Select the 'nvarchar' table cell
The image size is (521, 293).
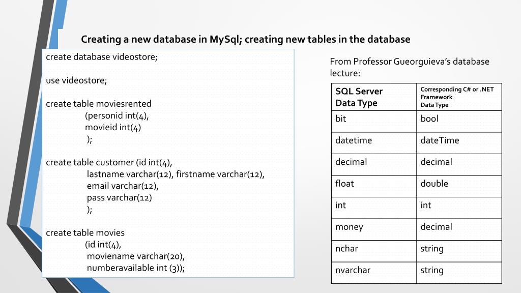pos(374,273)
